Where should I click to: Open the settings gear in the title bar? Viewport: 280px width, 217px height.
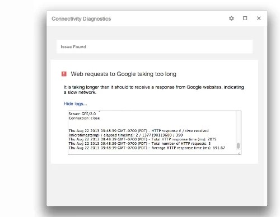(x=231, y=18)
